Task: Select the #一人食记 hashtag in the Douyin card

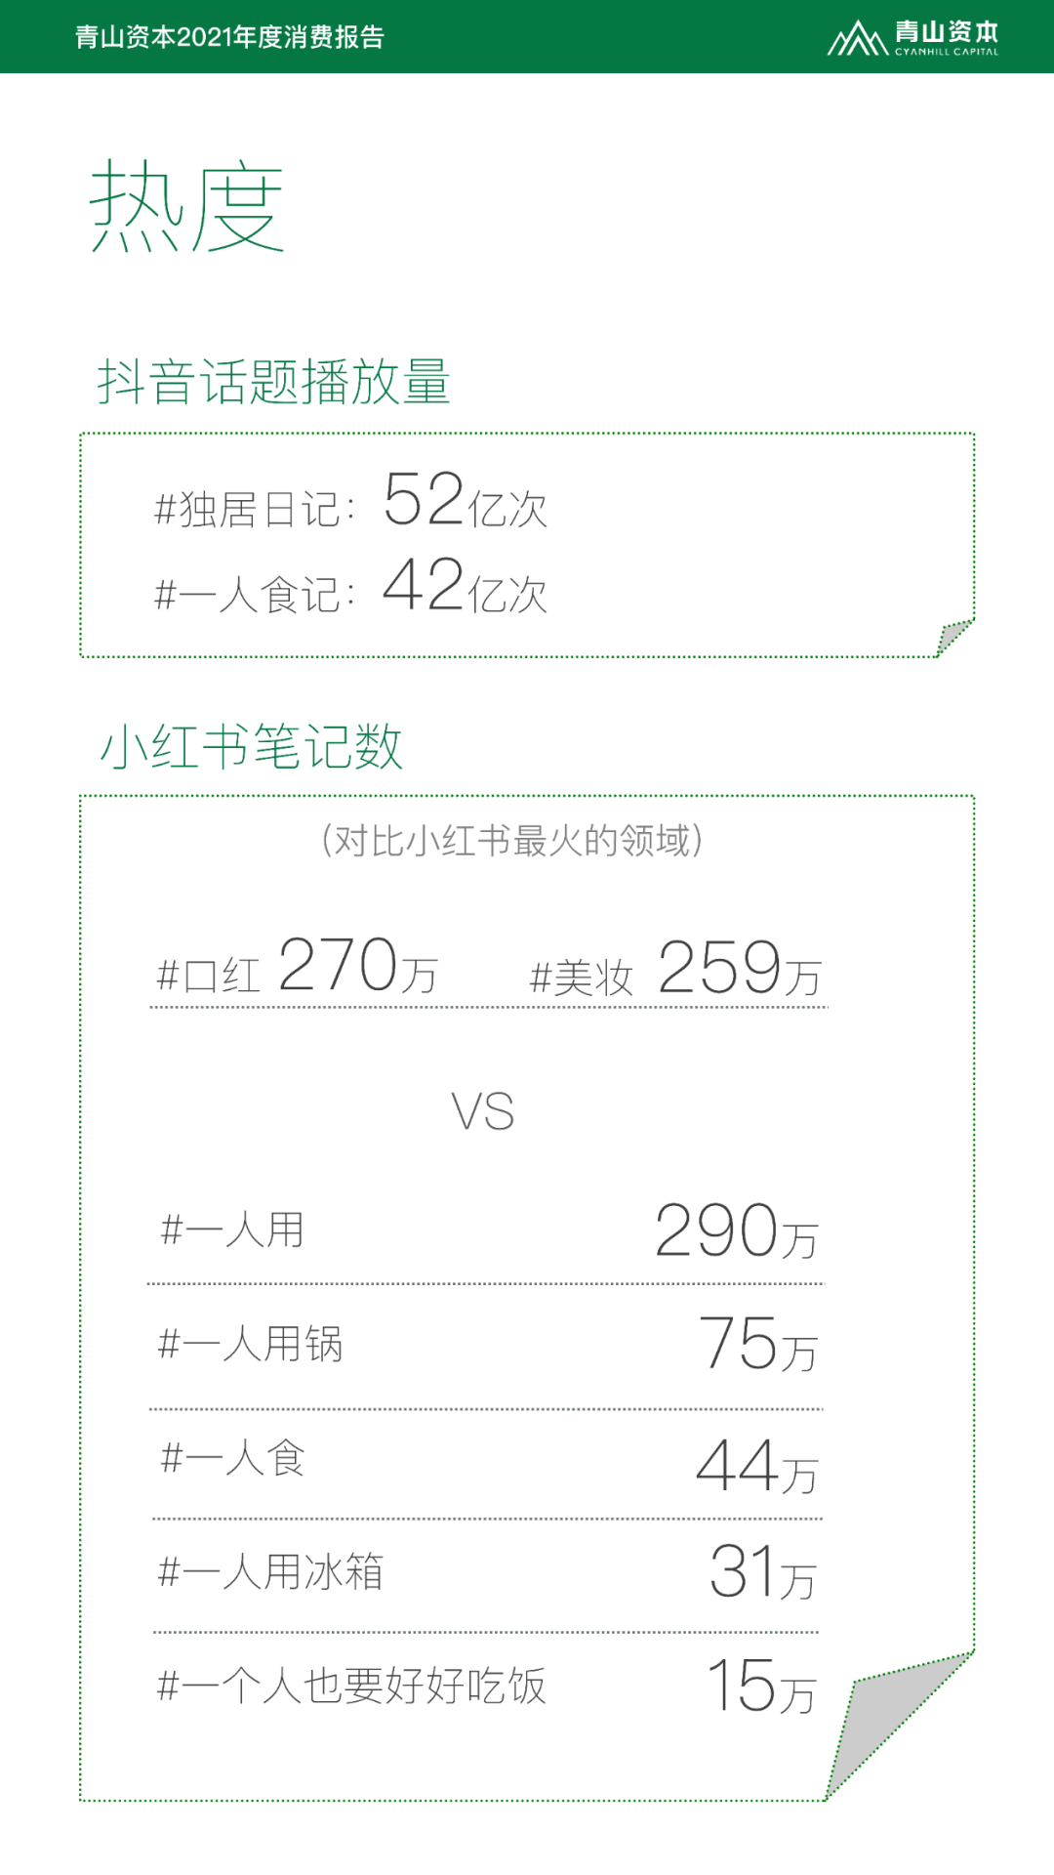Action: [247, 595]
